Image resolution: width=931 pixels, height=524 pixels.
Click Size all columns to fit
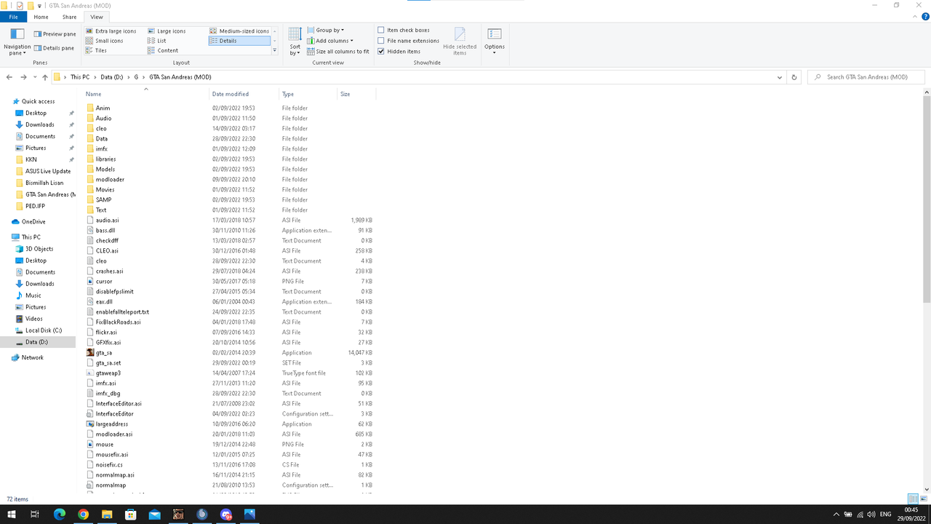337,52
